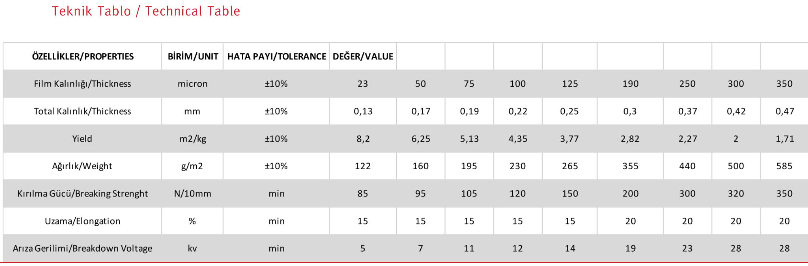The height and width of the screenshot is (266, 808).
Task: Click the DEĞER/VALUE column header
Action: point(363,56)
